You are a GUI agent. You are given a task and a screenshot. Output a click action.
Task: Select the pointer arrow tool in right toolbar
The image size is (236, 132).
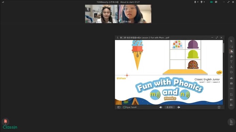(231, 41)
